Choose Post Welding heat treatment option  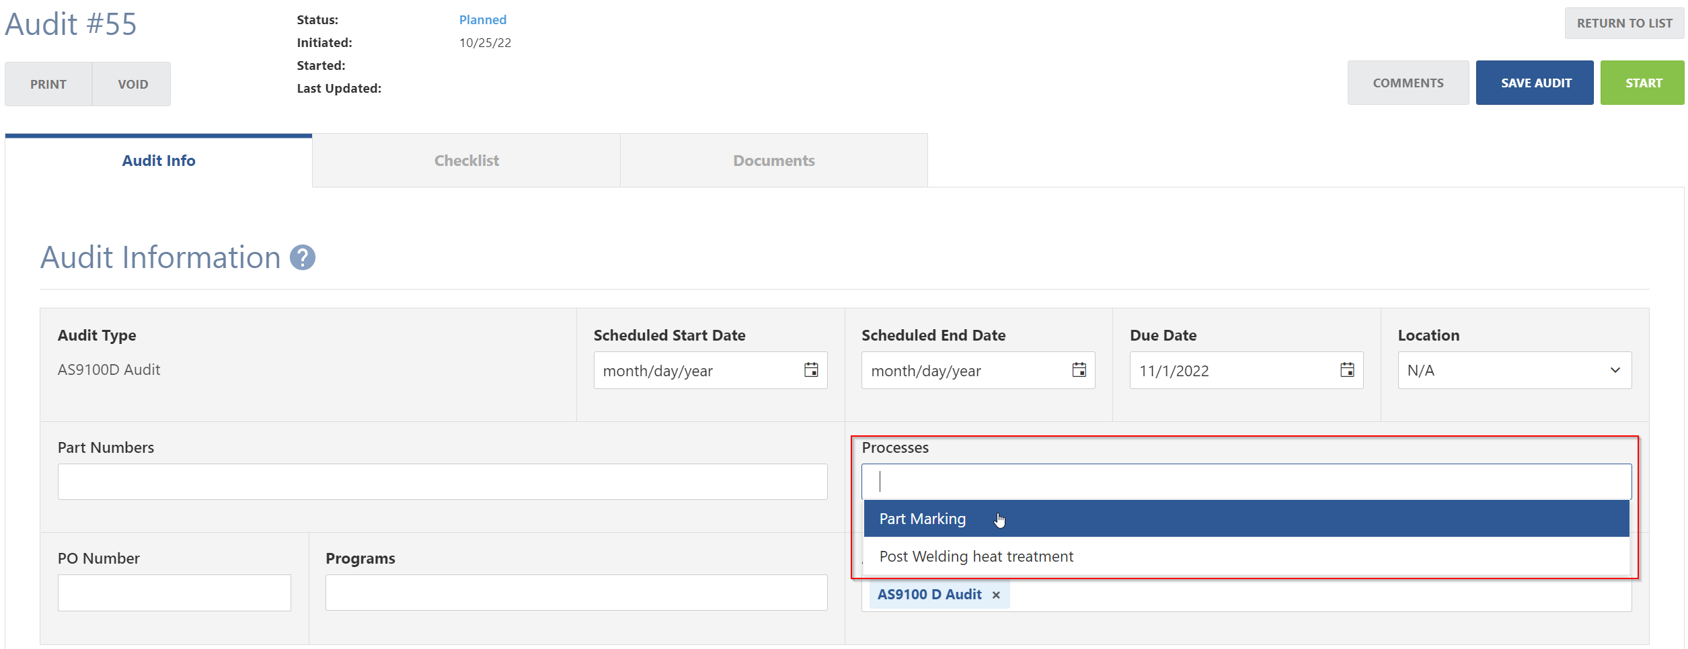pos(1246,556)
